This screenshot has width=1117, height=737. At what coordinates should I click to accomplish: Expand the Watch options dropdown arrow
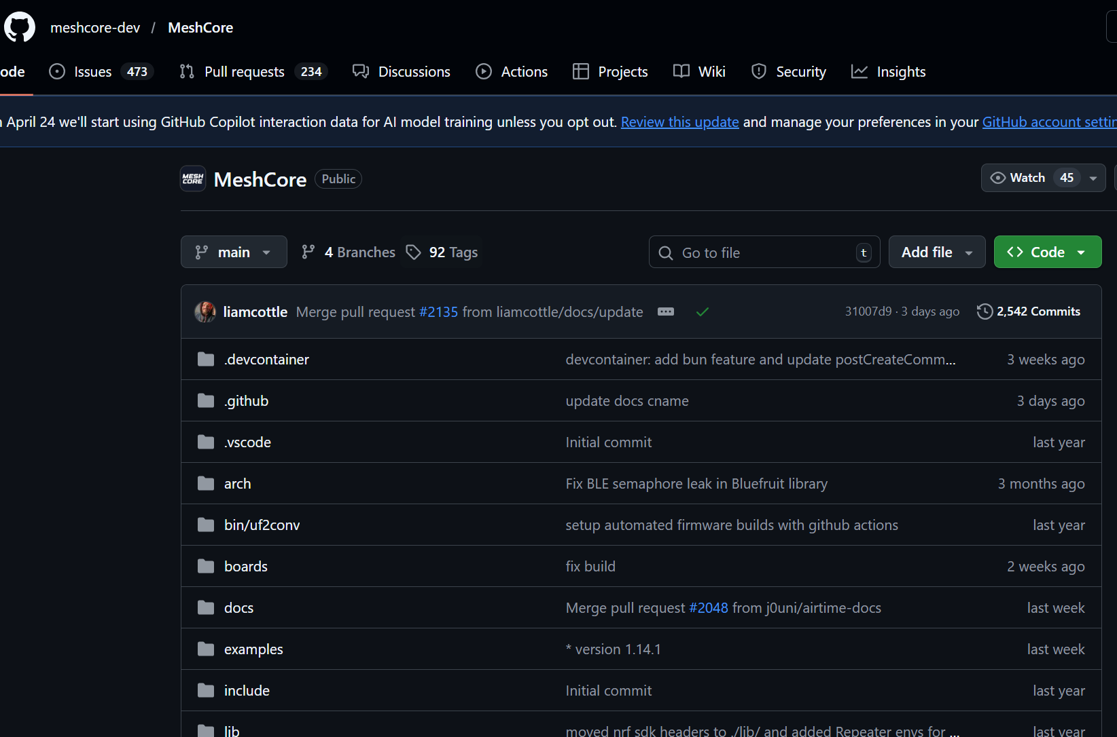[x=1093, y=178]
